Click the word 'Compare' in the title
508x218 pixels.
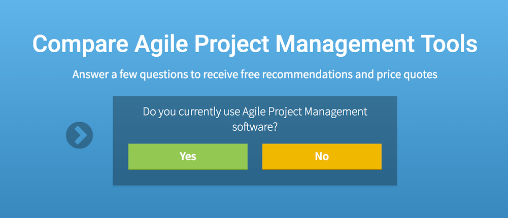[x=80, y=45]
